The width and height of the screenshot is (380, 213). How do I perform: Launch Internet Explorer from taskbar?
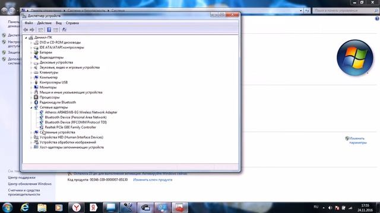(24, 208)
